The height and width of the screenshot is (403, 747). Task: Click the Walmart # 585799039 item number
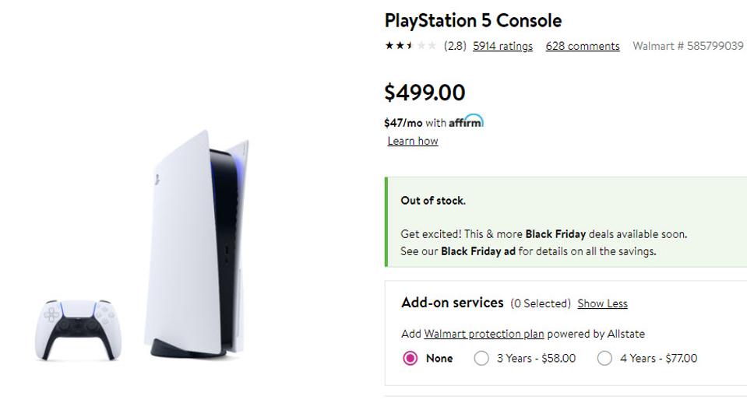click(x=688, y=46)
